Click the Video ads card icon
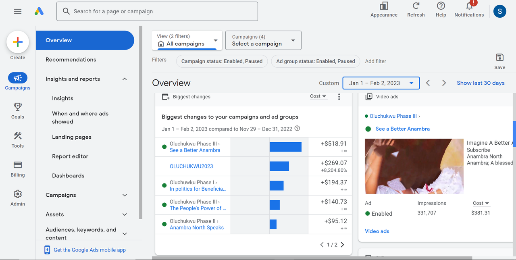This screenshot has height=260, width=516. coord(368,97)
